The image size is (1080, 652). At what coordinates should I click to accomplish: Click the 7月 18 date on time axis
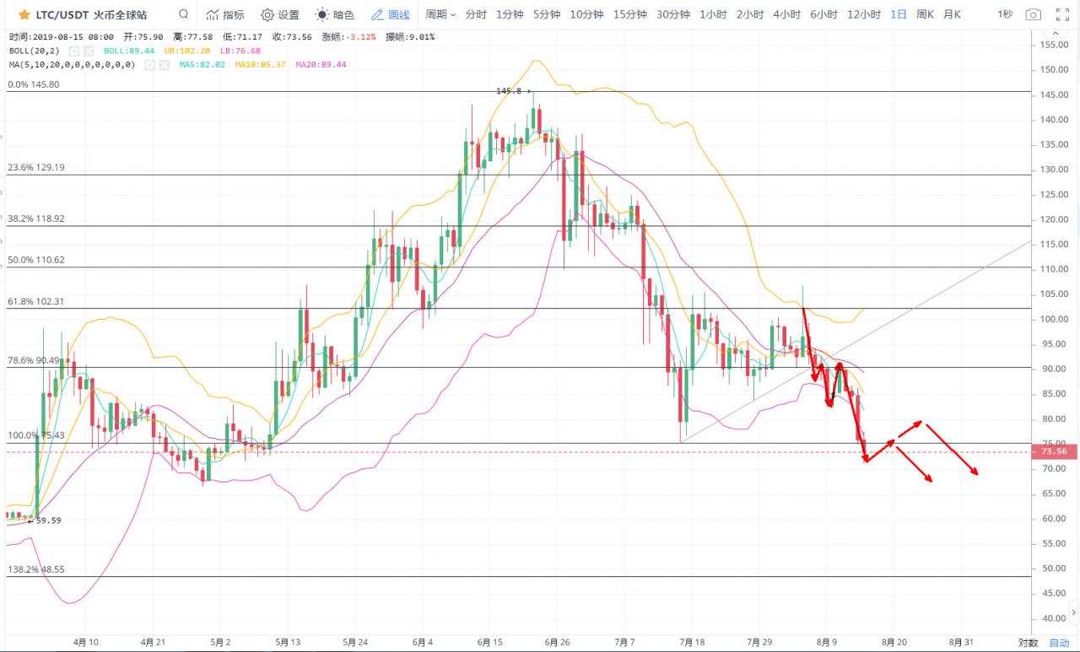[x=691, y=642]
